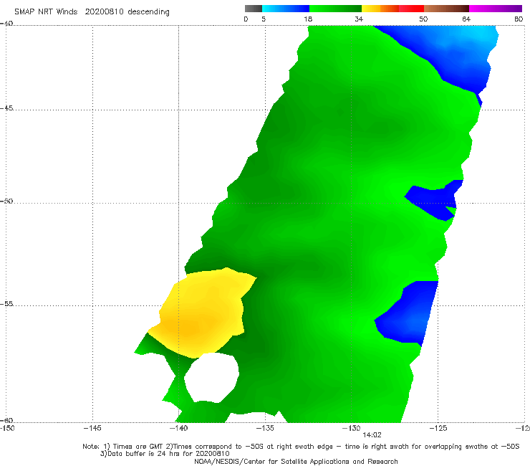Viewport: 530px width, 466px height.
Task: Click the latitude label -50
Action: [6, 201]
